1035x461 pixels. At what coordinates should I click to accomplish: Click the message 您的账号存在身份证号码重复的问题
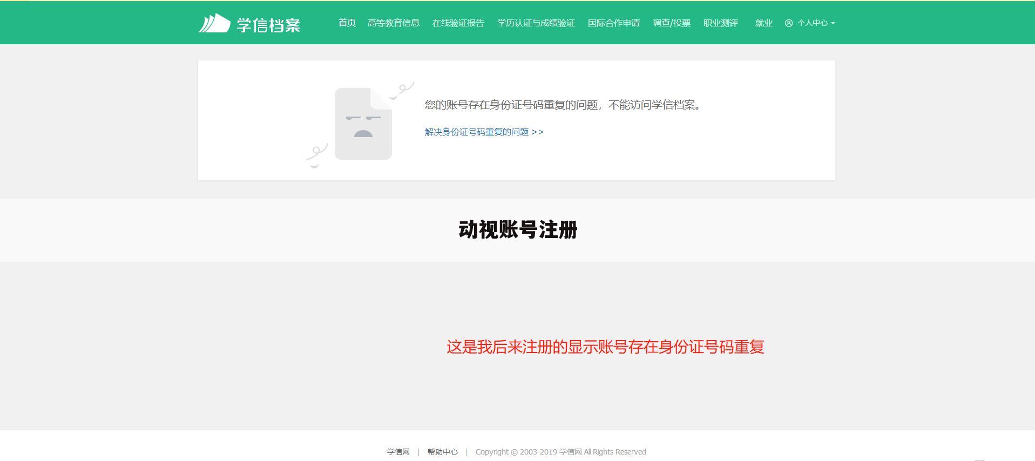pyautogui.click(x=563, y=105)
